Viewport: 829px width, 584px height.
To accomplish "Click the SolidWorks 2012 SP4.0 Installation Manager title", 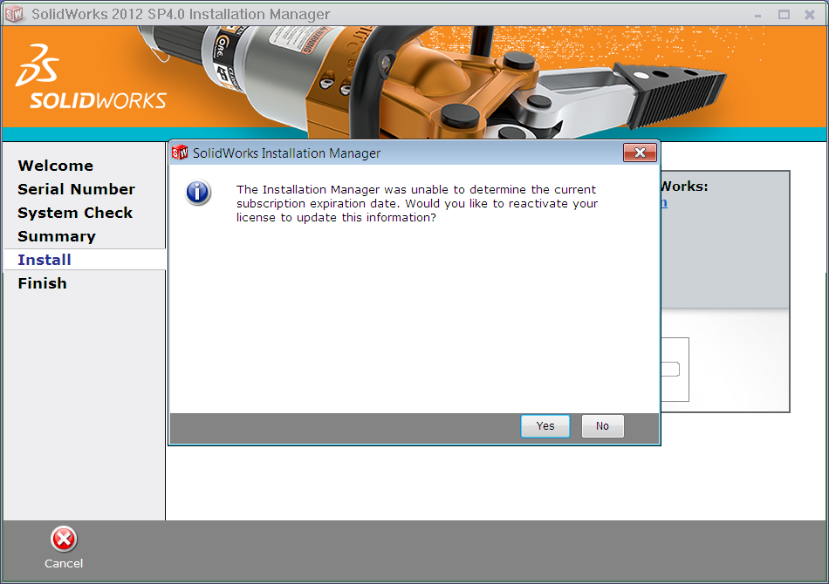I will pos(181,14).
